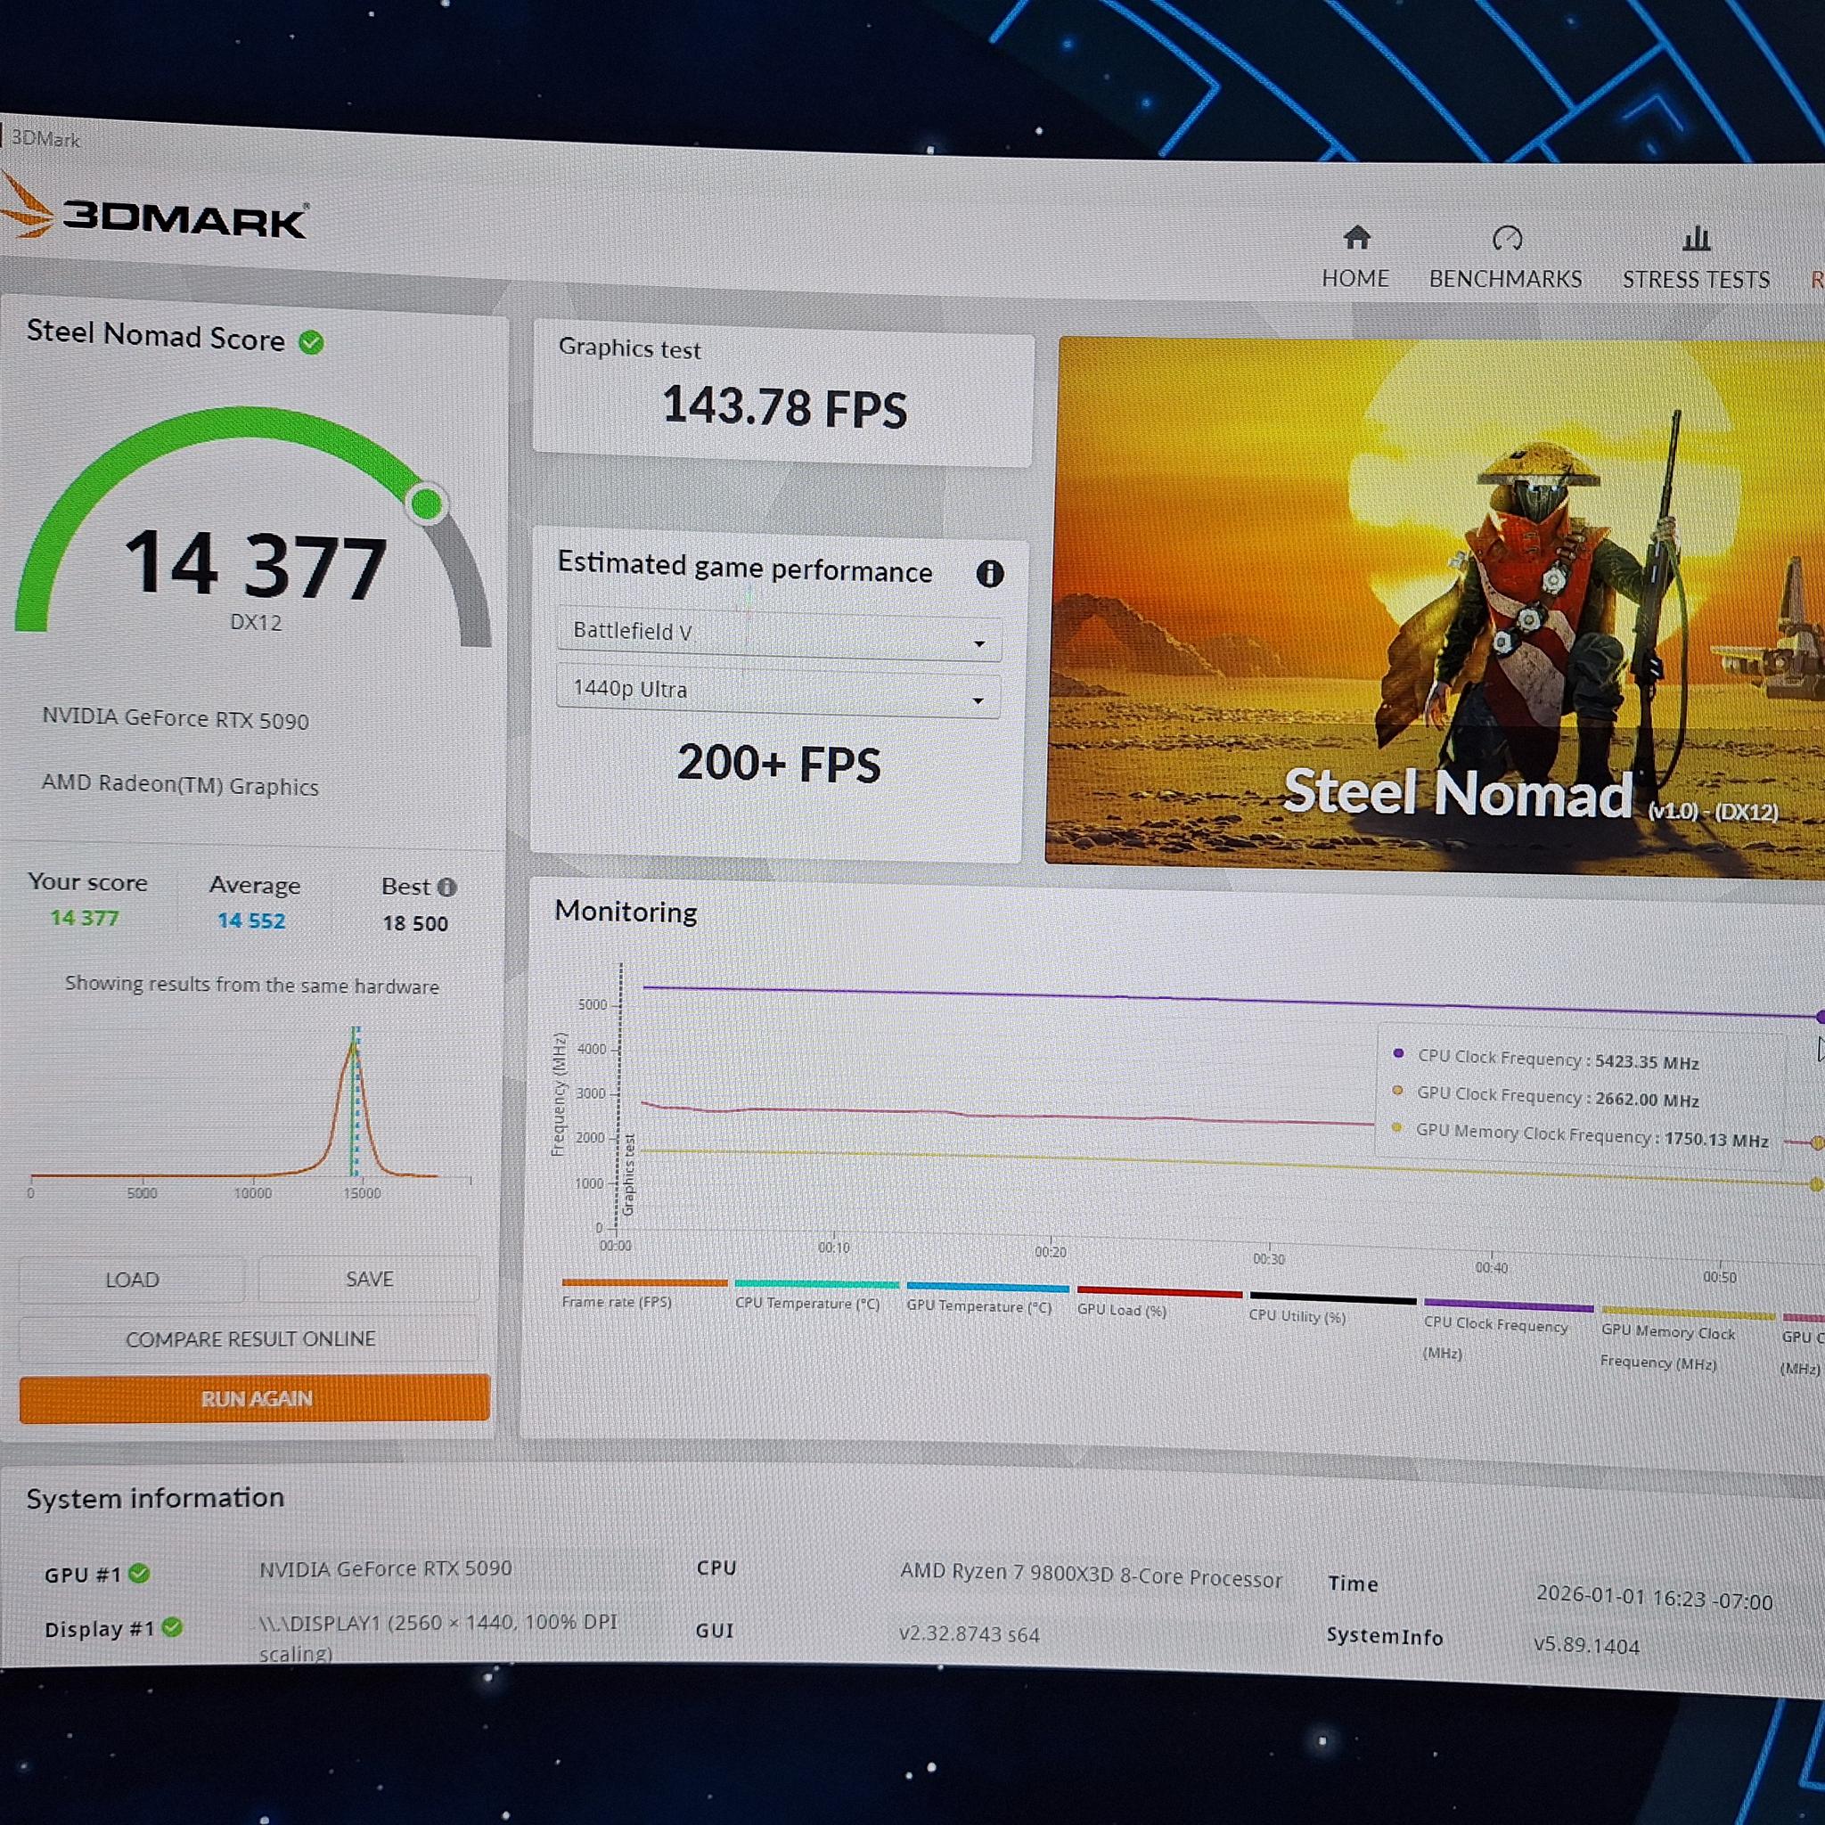1825x1825 pixels.
Task: Toggle the CPU Clock Frequency (MHz) series legend
Action: click(x=1508, y=1330)
